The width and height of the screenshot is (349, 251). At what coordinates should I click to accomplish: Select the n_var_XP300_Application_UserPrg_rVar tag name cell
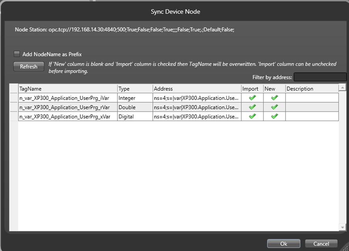click(x=67, y=107)
